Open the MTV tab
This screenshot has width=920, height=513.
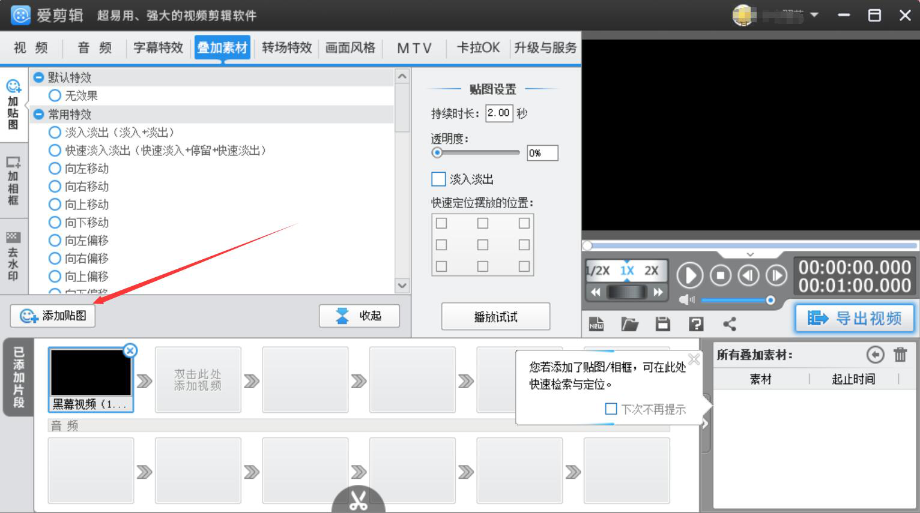pos(414,47)
